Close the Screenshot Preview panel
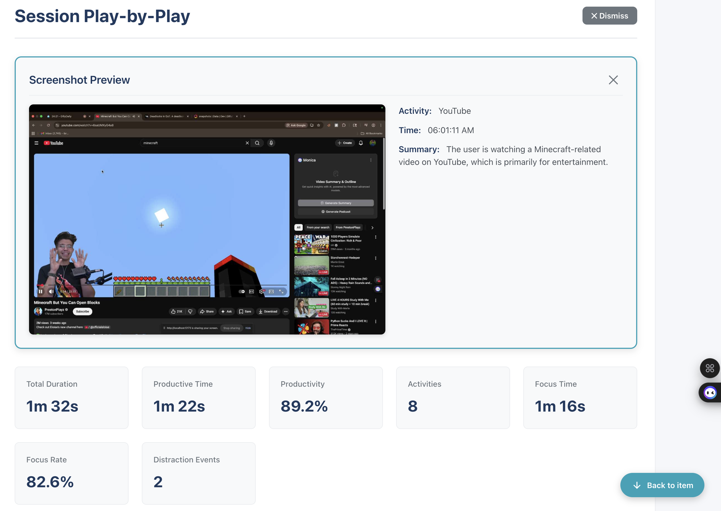 613,80
